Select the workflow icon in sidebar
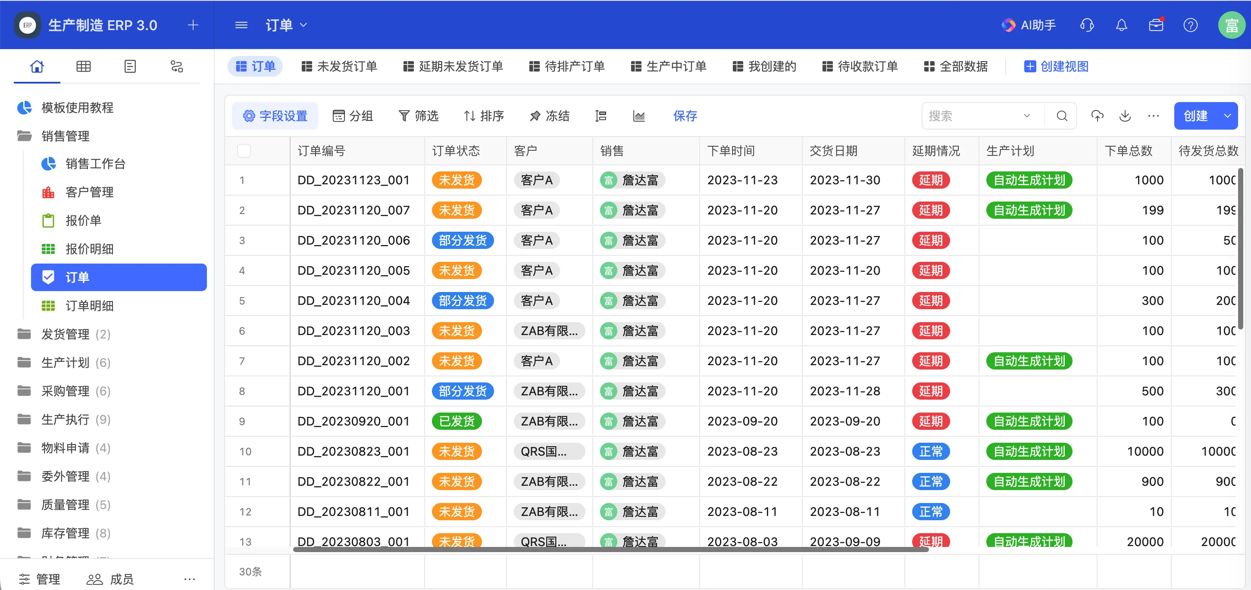 tap(177, 66)
